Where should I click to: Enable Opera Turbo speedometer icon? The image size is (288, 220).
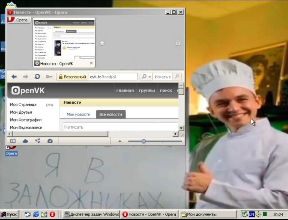tap(50, 141)
